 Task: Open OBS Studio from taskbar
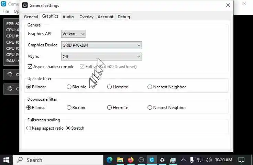141,160
